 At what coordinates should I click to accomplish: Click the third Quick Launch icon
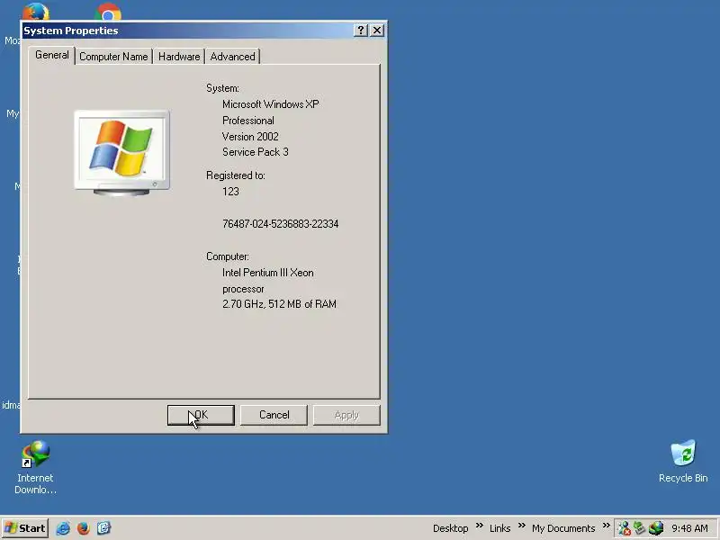[x=103, y=528]
